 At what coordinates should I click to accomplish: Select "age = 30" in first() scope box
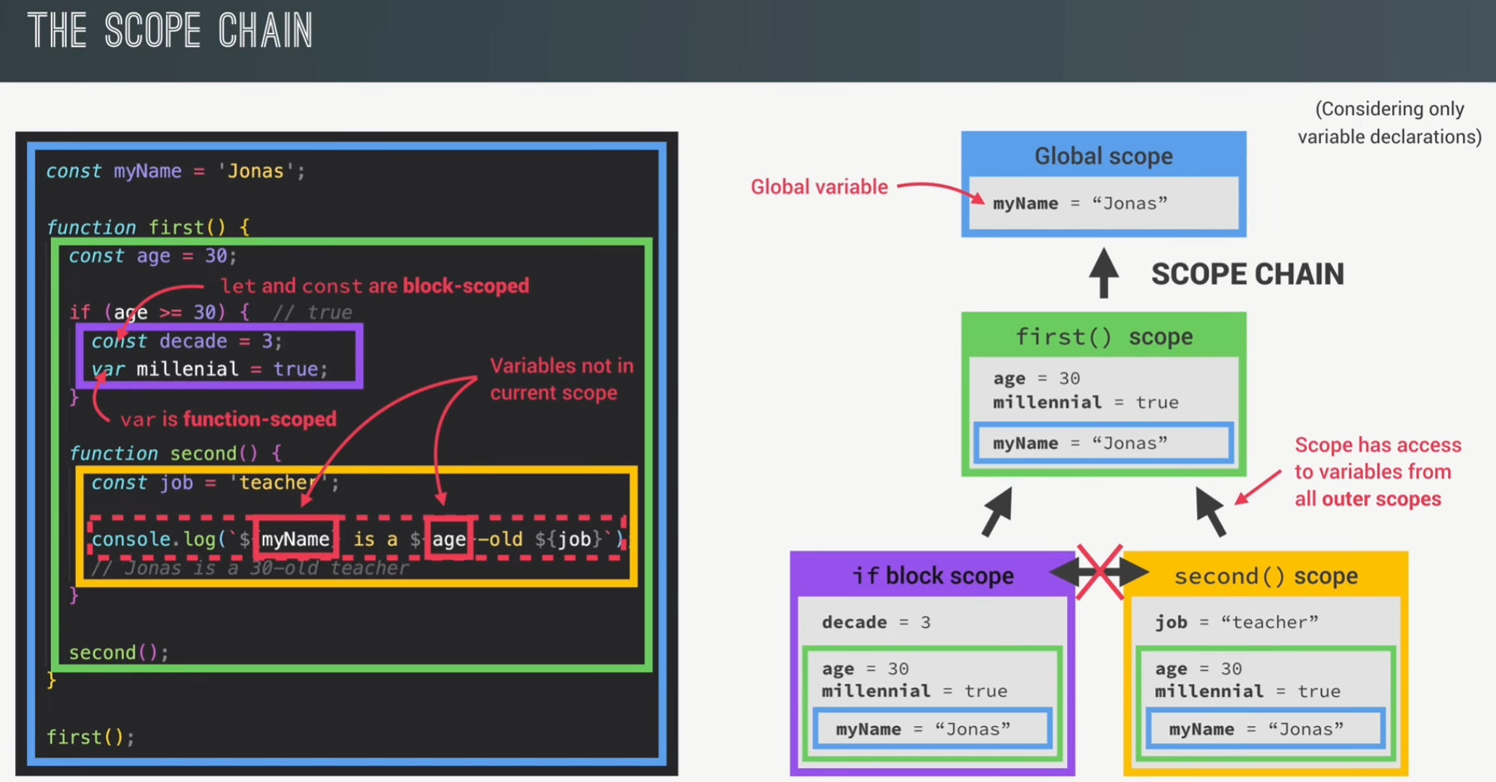pyautogui.click(x=1036, y=378)
